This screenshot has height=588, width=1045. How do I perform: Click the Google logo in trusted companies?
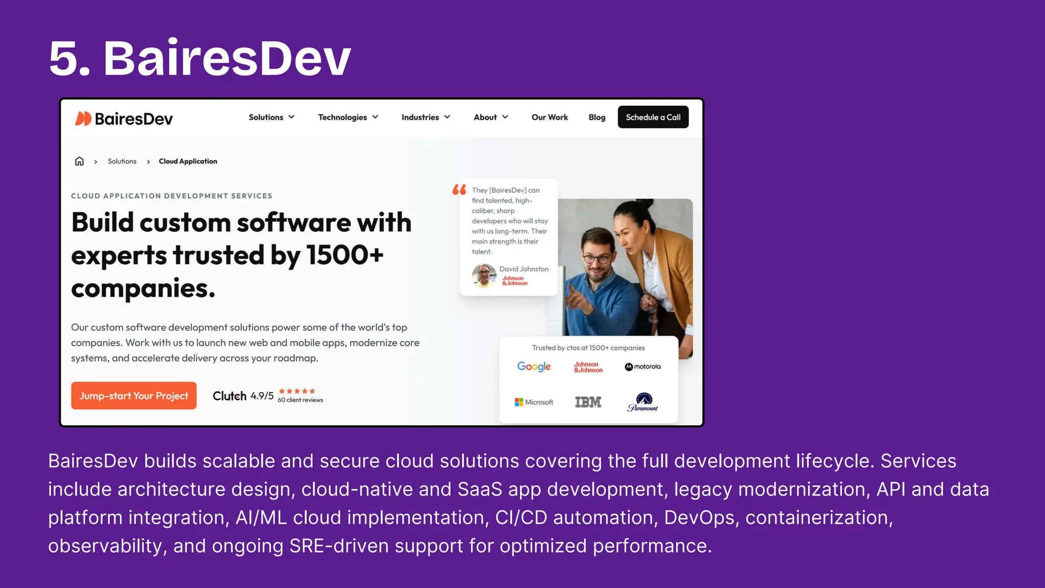coord(534,366)
